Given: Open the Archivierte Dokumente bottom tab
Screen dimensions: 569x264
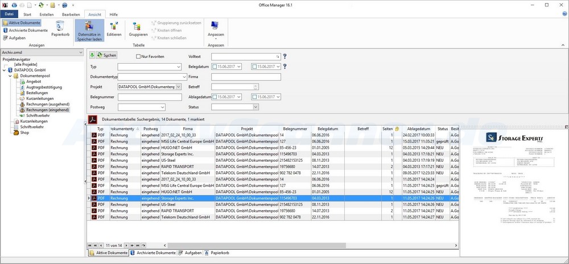Looking at the screenshot, I should (152, 253).
